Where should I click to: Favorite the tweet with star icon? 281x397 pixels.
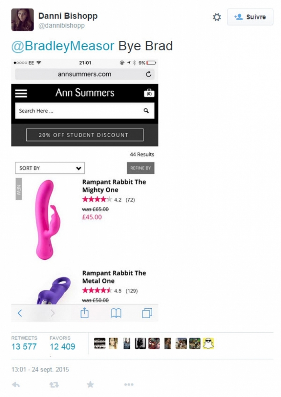tap(90, 385)
